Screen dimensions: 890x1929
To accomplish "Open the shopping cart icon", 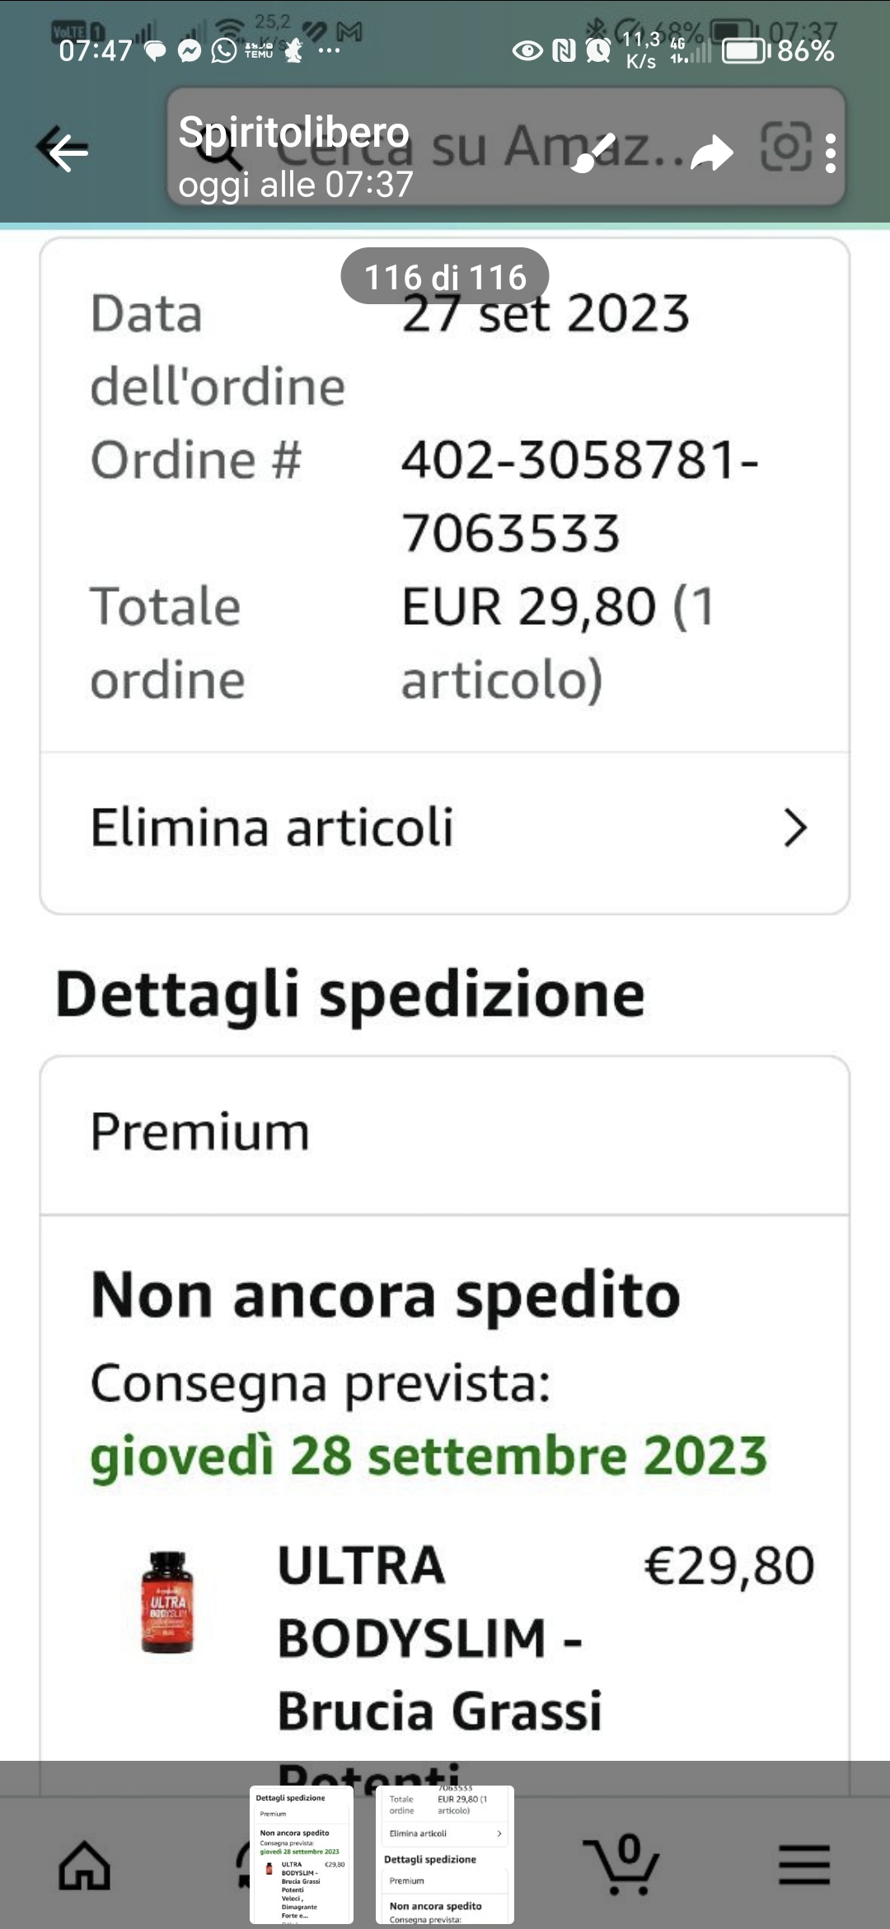I will coord(622,1863).
